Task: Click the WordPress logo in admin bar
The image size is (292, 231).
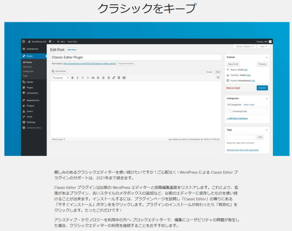Action: (x=24, y=42)
